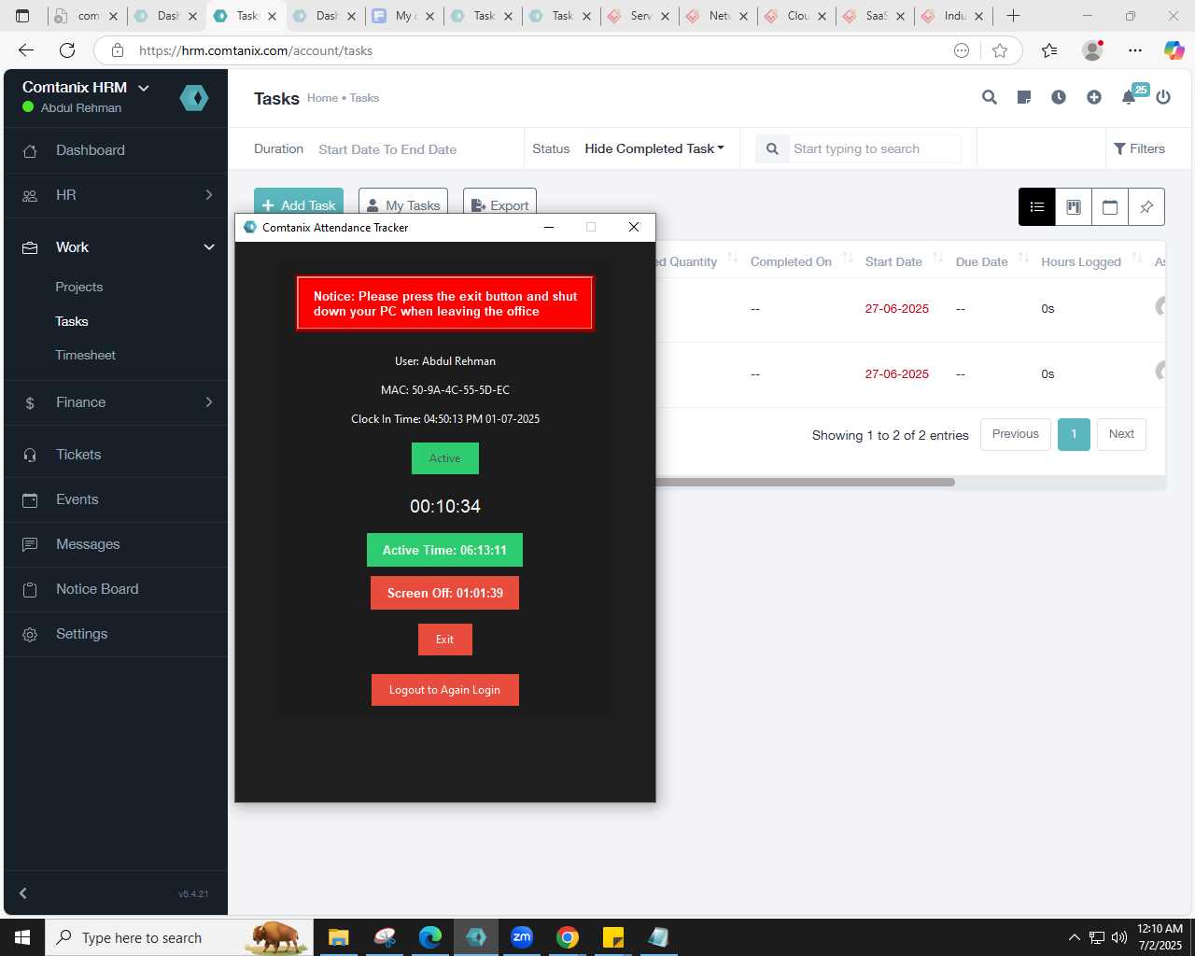This screenshot has width=1195, height=956.
Task: Open File Explorer from the taskbar
Action: 338,937
